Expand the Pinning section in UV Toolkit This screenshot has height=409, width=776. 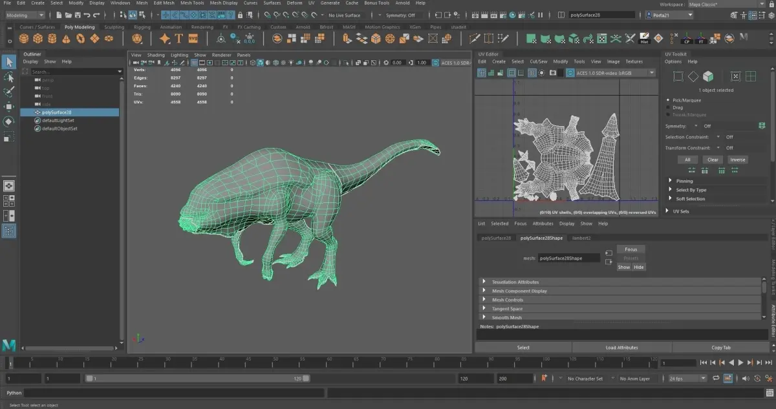(x=684, y=182)
